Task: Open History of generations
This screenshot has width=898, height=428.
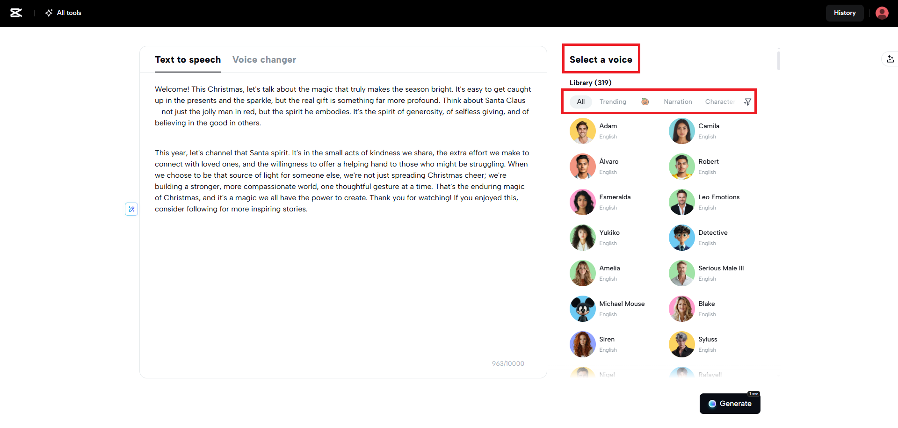Action: coord(844,13)
